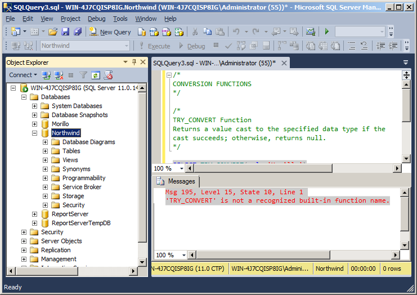Screen dimensions: 417x295
Task: Click the green Start arrow icon
Action: (327, 32)
